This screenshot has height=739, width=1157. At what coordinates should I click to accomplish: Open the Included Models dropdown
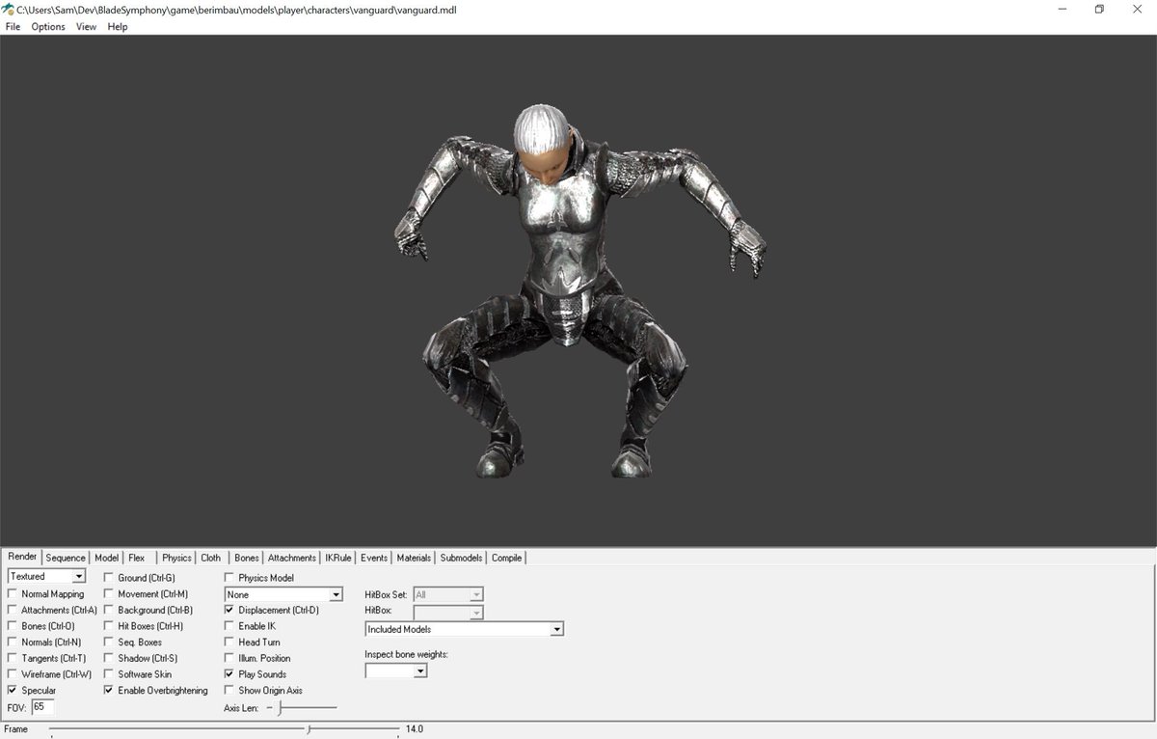tap(464, 629)
